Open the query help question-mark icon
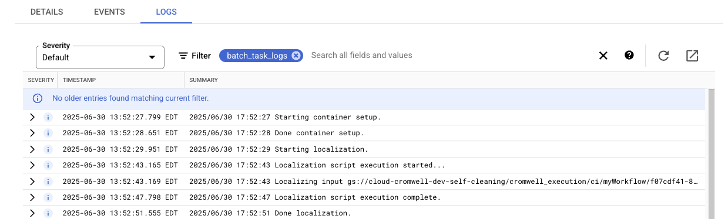 [x=629, y=55]
